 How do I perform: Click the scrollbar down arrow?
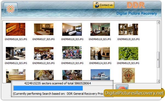click(158, 81)
